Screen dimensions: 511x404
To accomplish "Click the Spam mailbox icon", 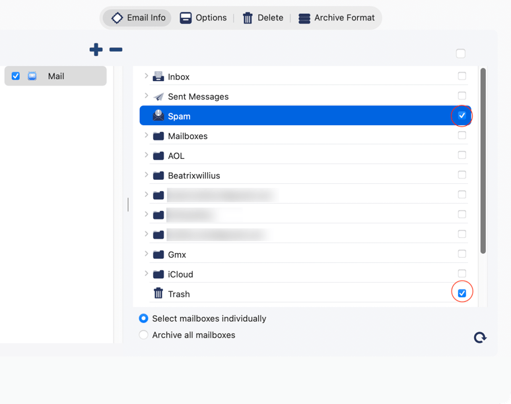I will (158, 116).
